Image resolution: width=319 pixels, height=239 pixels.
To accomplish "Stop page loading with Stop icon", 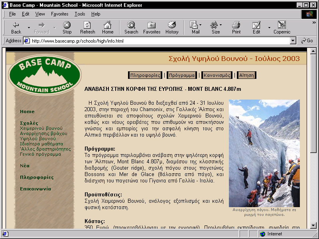I will tap(67, 25).
